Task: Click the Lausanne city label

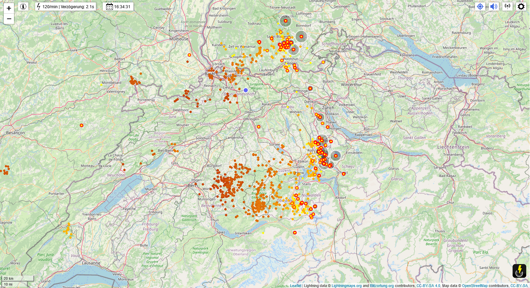Action: coord(91,263)
